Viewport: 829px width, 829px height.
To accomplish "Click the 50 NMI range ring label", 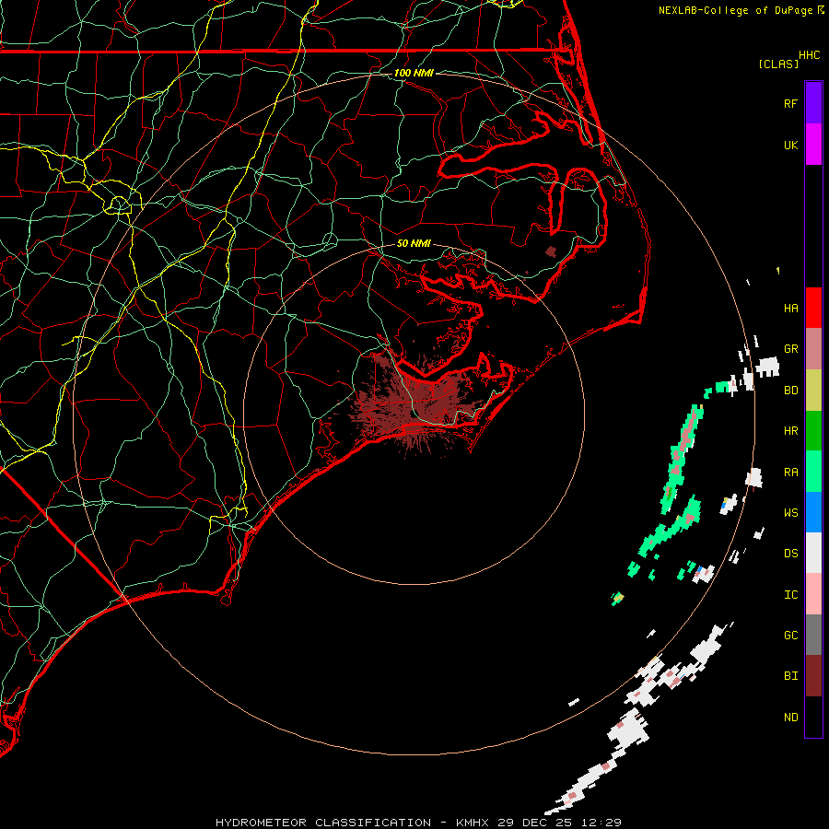I will click(x=414, y=243).
